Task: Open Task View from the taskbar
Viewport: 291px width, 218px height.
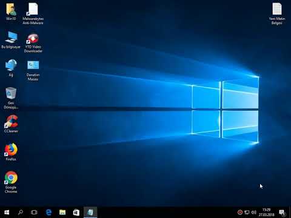Action: [34, 213]
